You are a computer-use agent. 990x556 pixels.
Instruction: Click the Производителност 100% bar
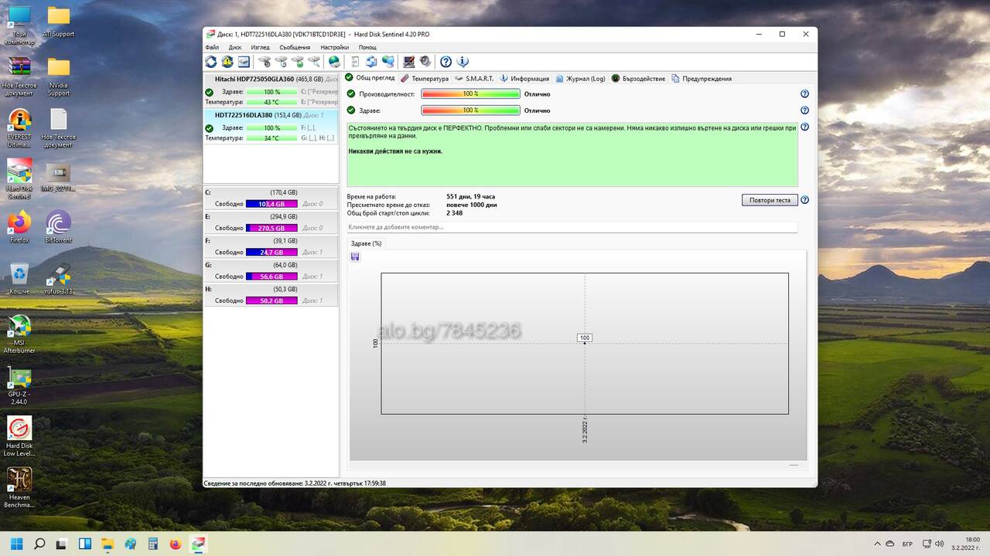click(x=470, y=94)
